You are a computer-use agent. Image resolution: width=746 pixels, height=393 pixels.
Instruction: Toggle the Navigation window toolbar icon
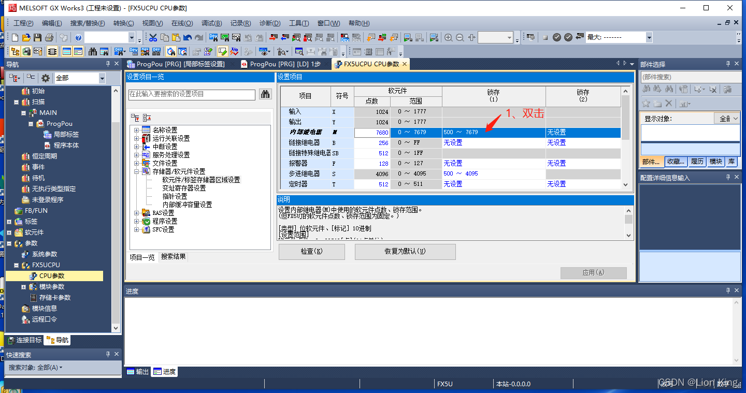click(15, 51)
